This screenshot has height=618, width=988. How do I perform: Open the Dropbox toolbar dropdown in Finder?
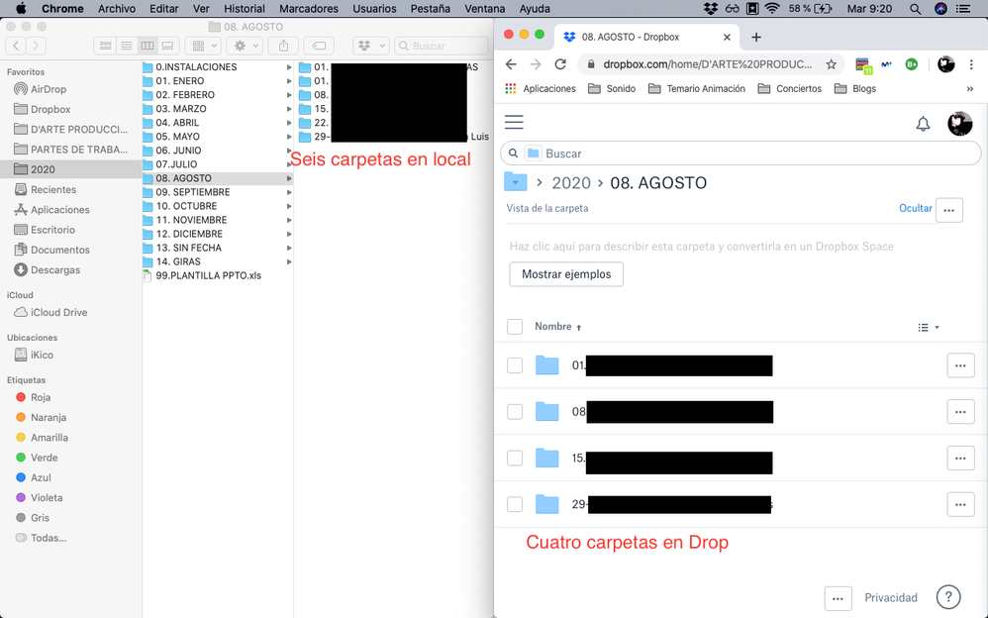[370, 46]
